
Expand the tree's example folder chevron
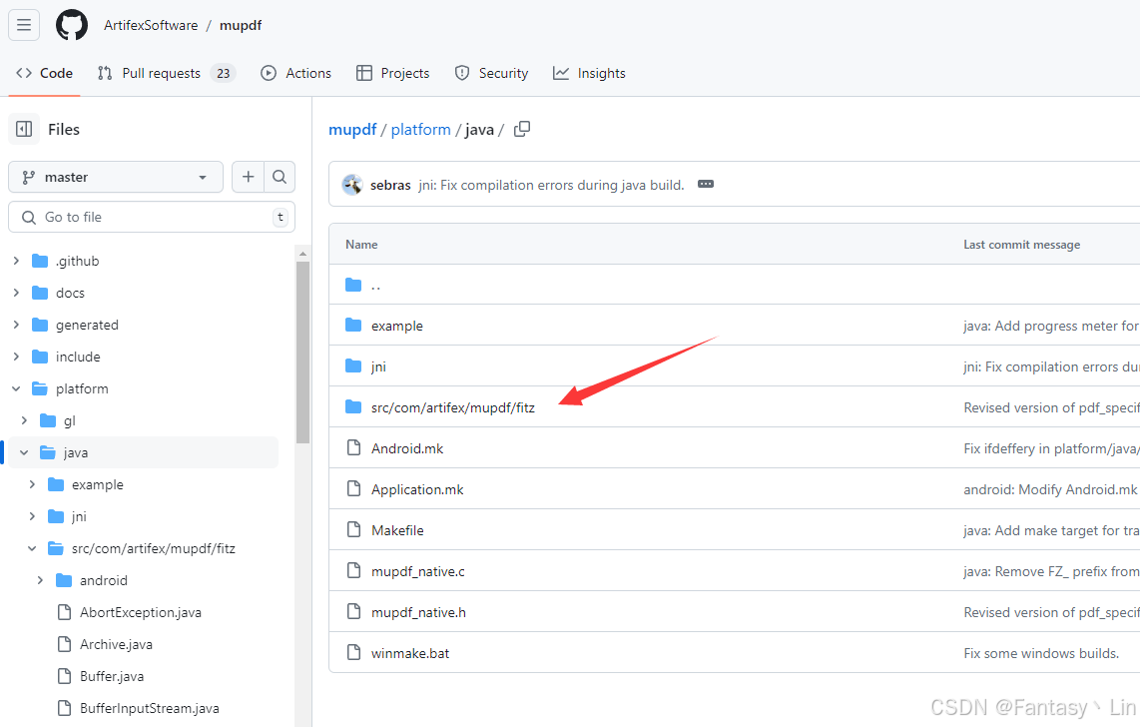click(32, 484)
